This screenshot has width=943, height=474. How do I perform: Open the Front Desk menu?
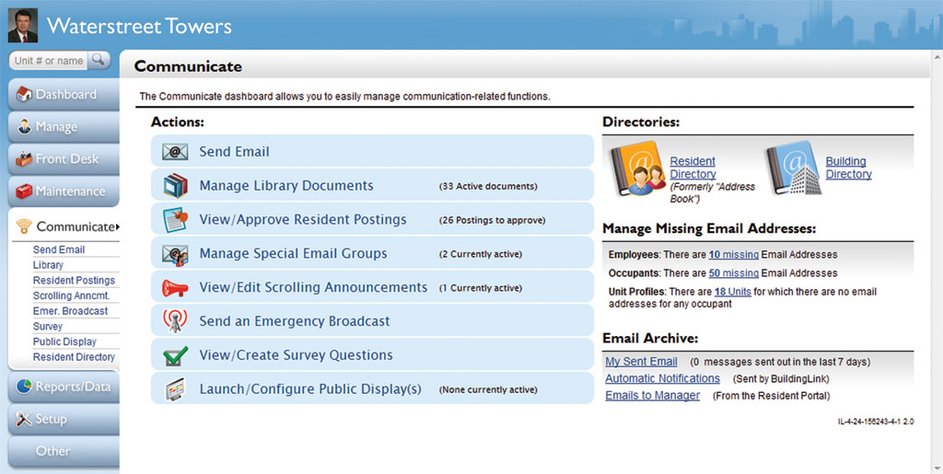tap(64, 159)
